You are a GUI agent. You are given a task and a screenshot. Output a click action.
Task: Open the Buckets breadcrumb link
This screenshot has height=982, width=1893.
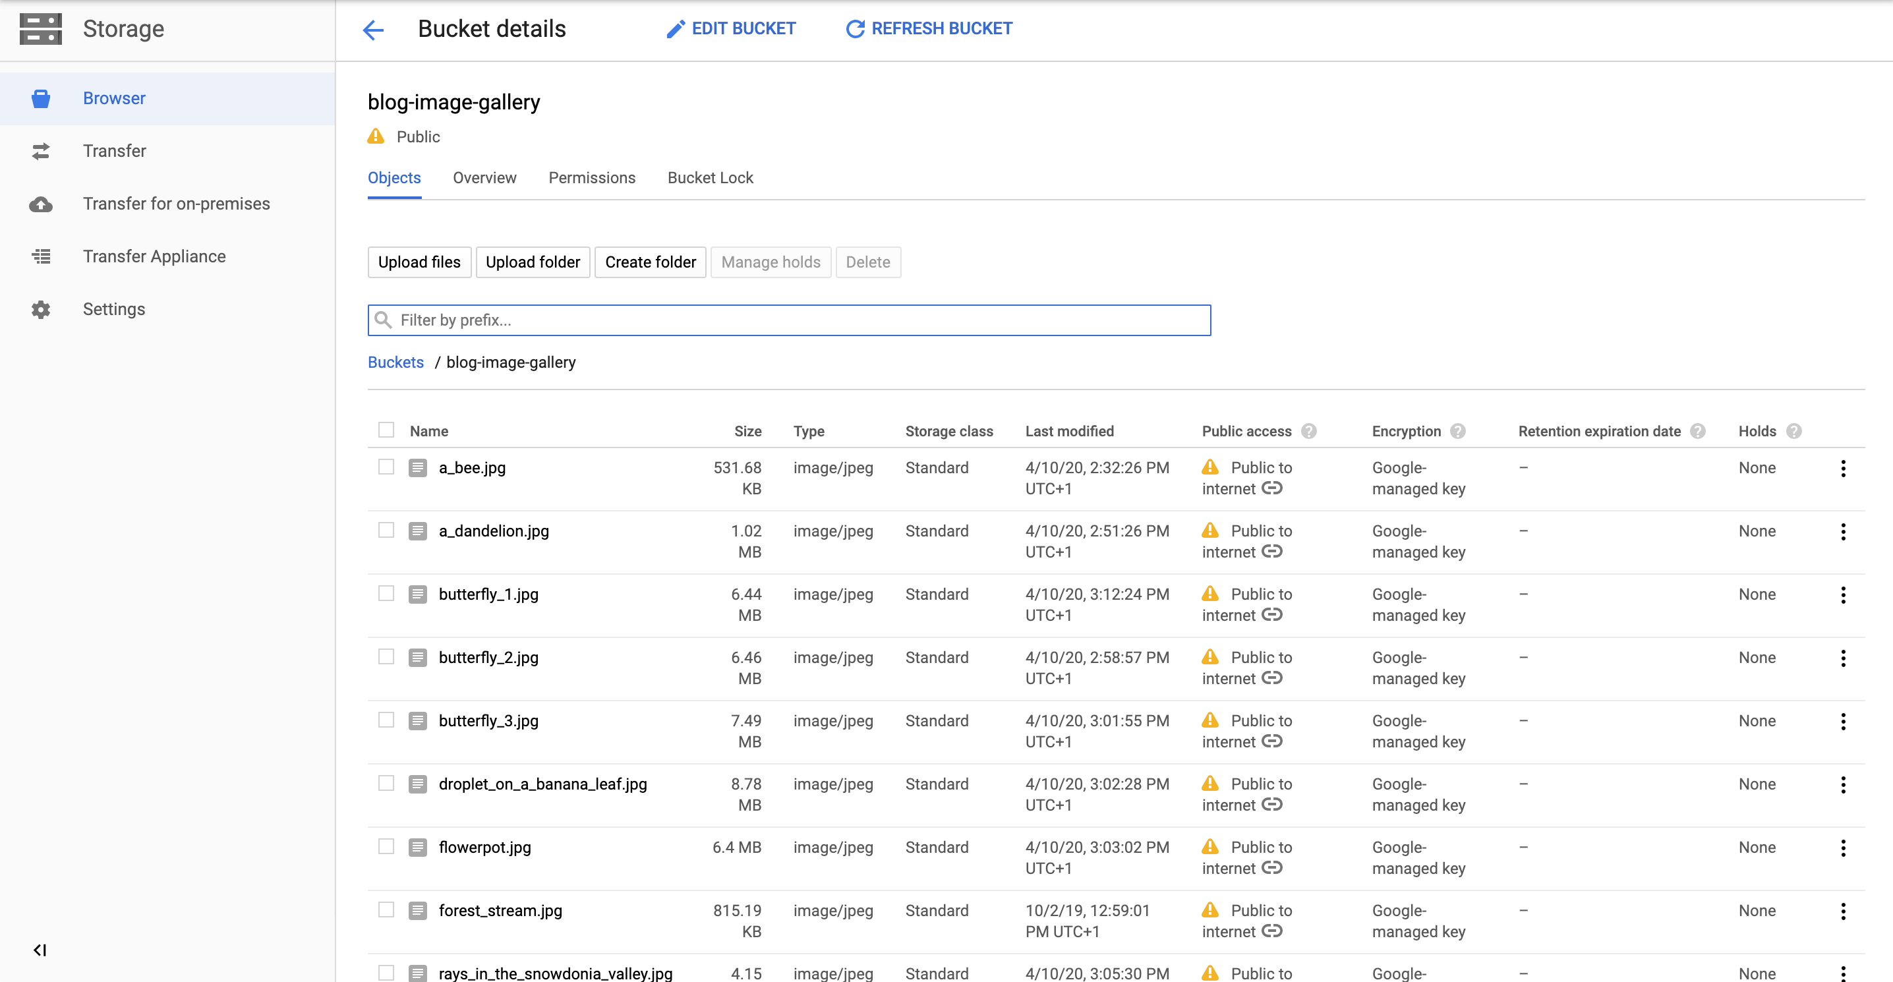(395, 362)
